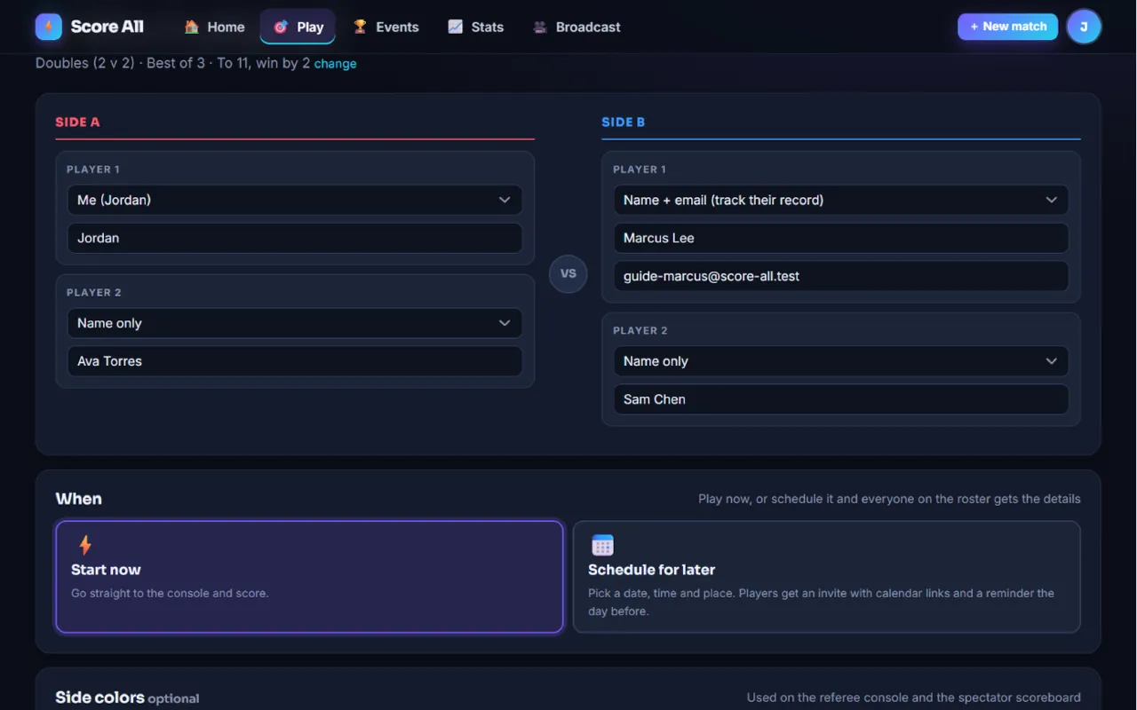Click the Sam Chen name field

coord(840,399)
